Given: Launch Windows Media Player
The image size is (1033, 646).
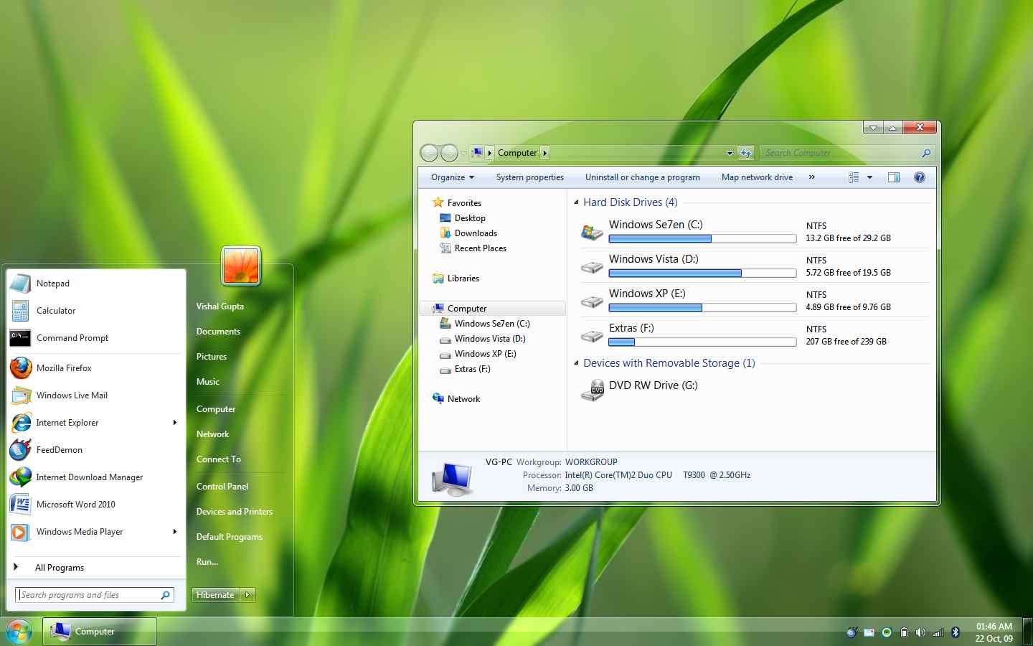Looking at the screenshot, I should [x=95, y=532].
